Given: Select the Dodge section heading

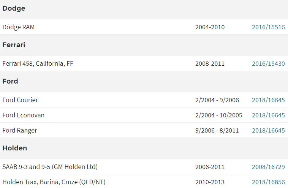Looking at the screenshot, I should pos(14,8).
